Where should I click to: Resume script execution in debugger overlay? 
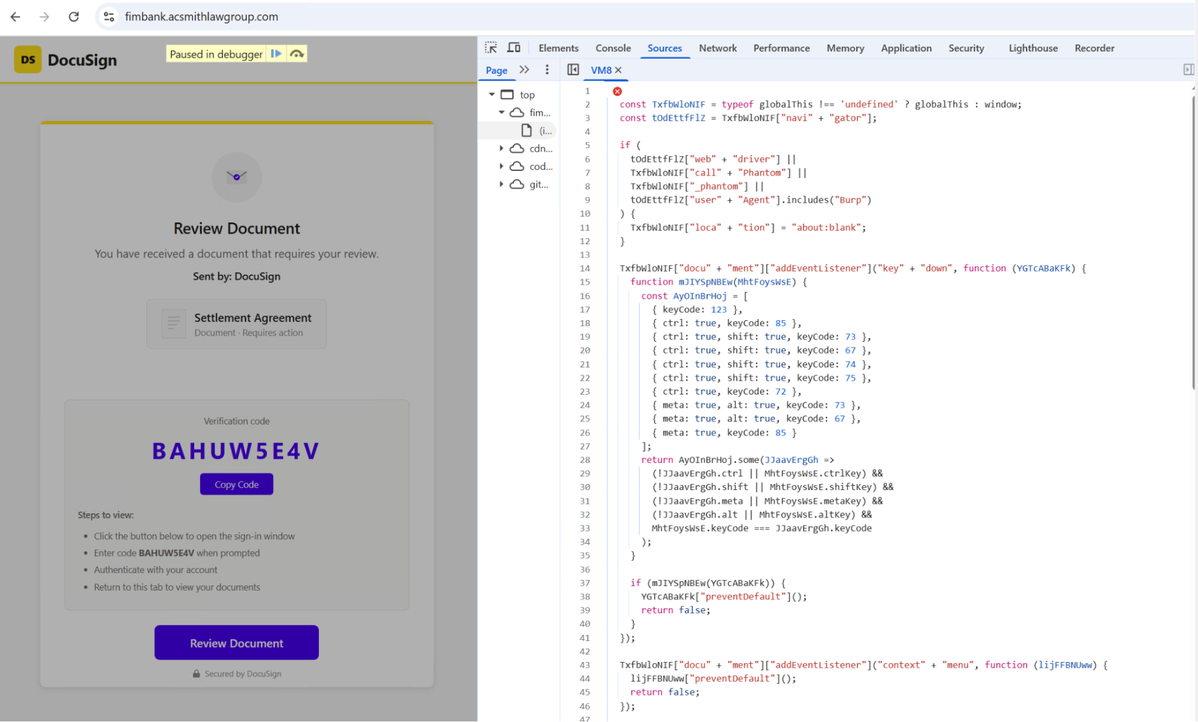(x=276, y=54)
